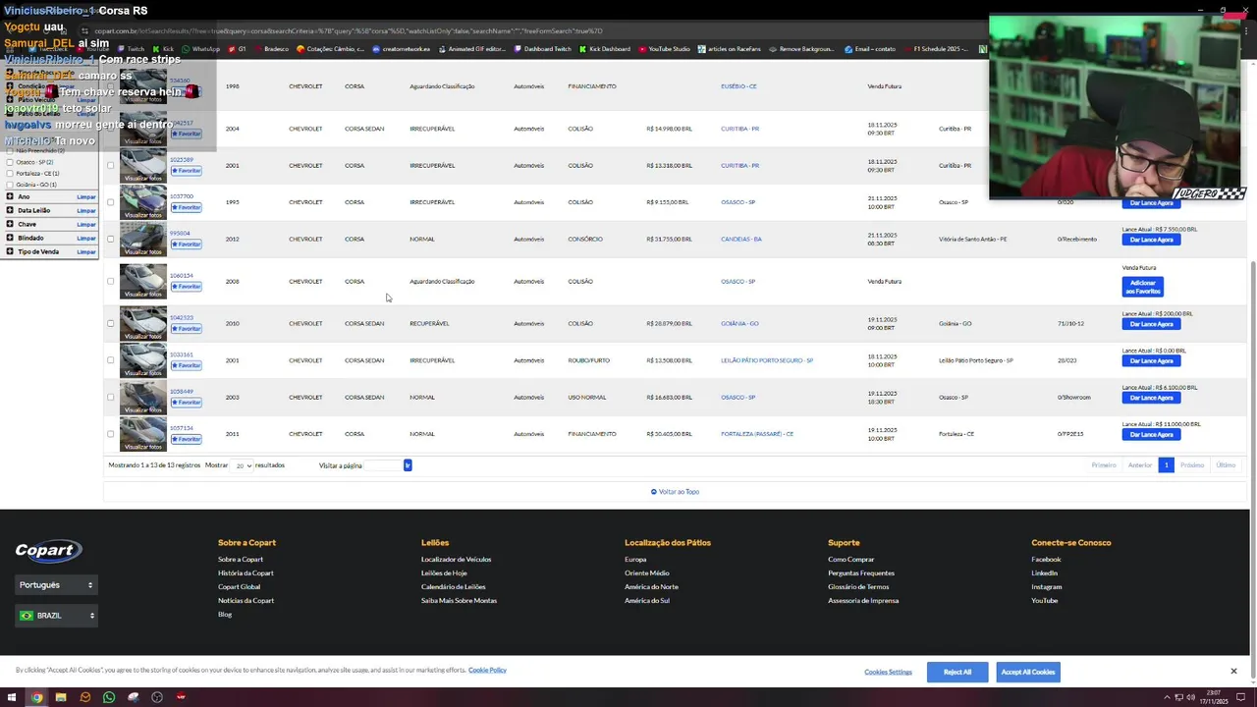The width and height of the screenshot is (1257, 707).
Task: Click the Último pagination item
Action: pyautogui.click(x=1227, y=465)
